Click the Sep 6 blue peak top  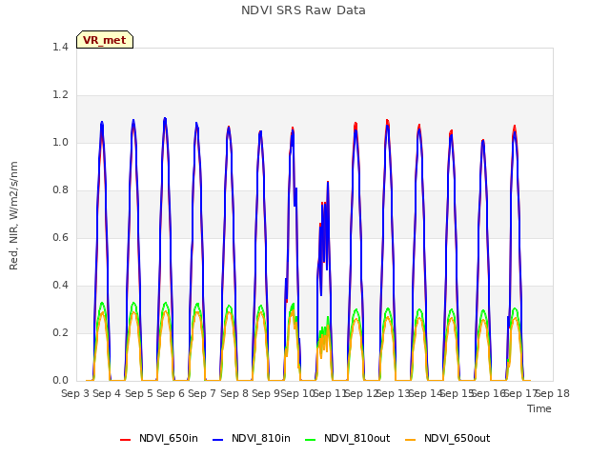click(x=165, y=118)
